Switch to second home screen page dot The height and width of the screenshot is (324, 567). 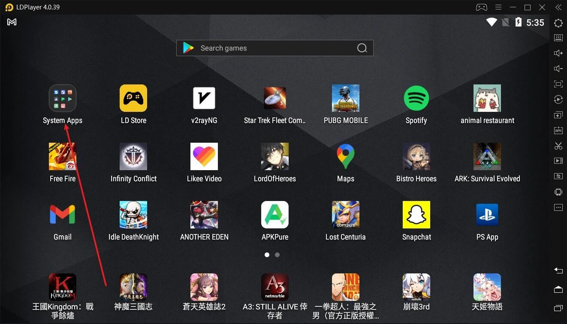(277, 255)
